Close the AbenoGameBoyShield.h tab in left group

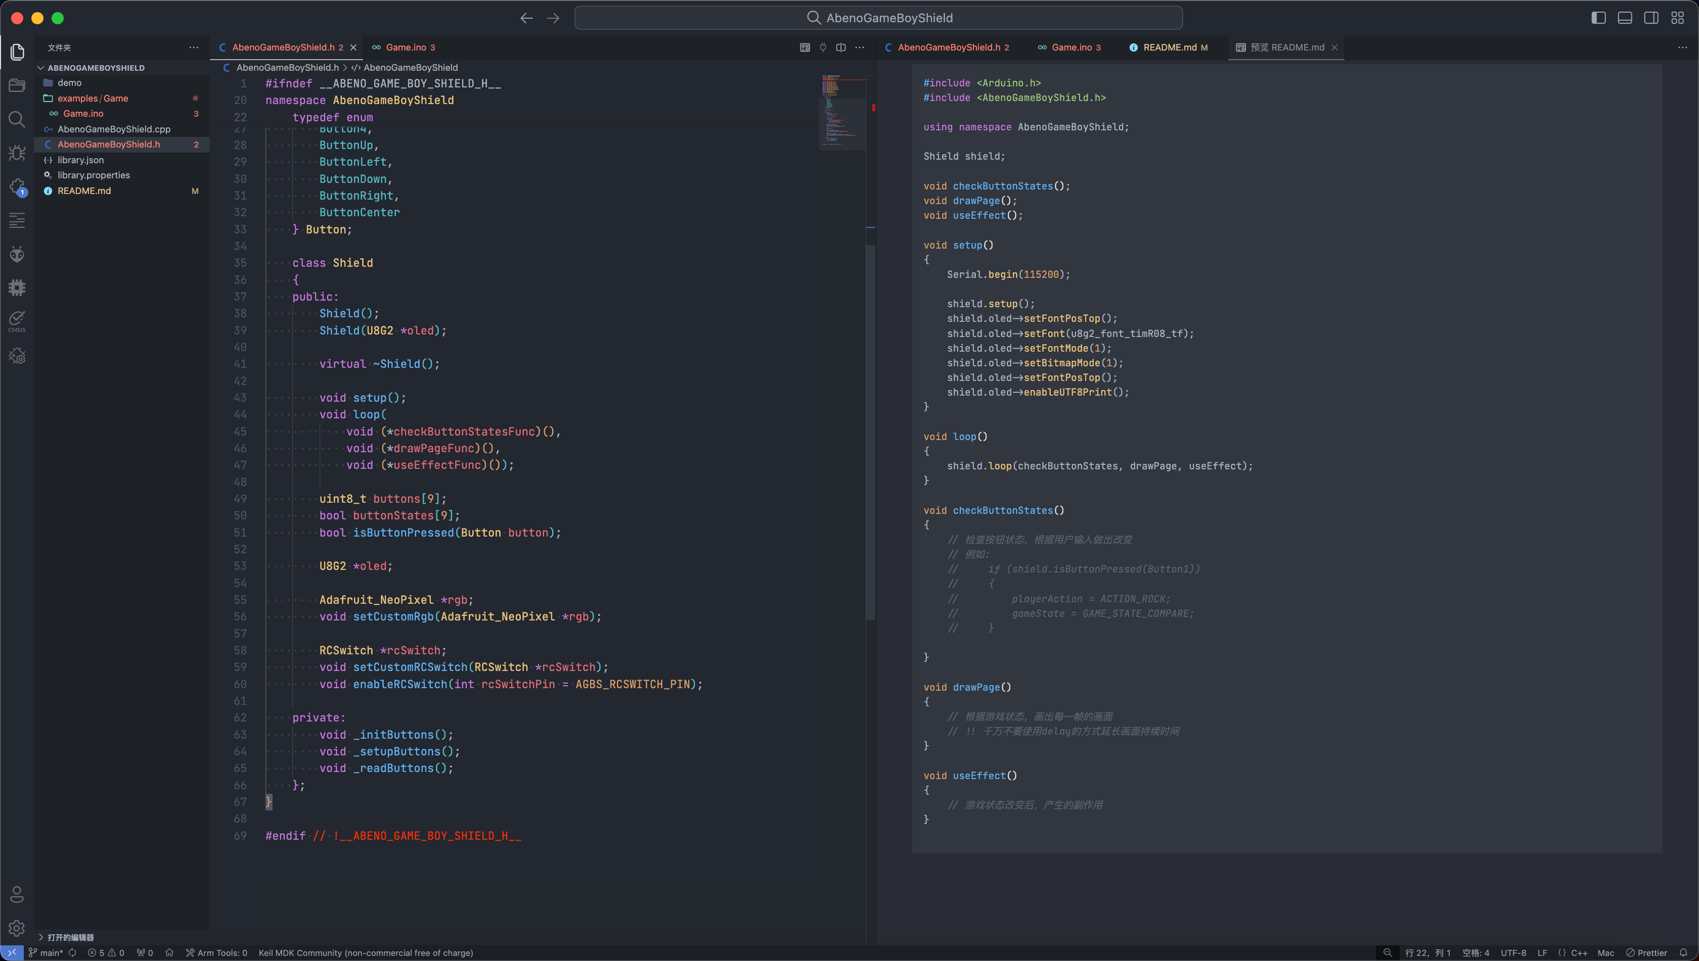pyautogui.click(x=353, y=47)
